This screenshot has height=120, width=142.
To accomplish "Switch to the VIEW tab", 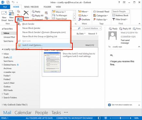I will (58, 7).
